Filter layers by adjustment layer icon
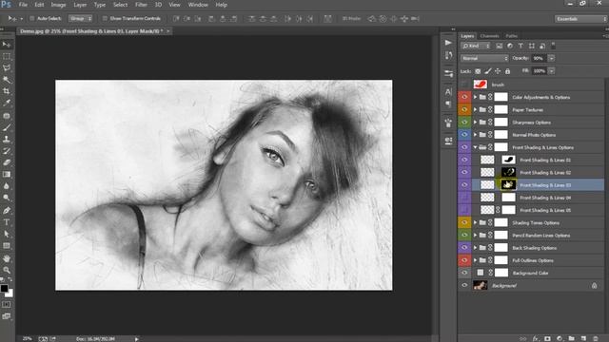 click(x=510, y=46)
